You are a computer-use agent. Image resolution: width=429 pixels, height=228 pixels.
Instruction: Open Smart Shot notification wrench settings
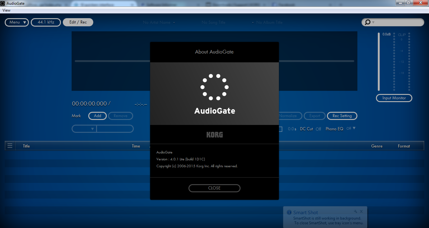tap(356, 212)
